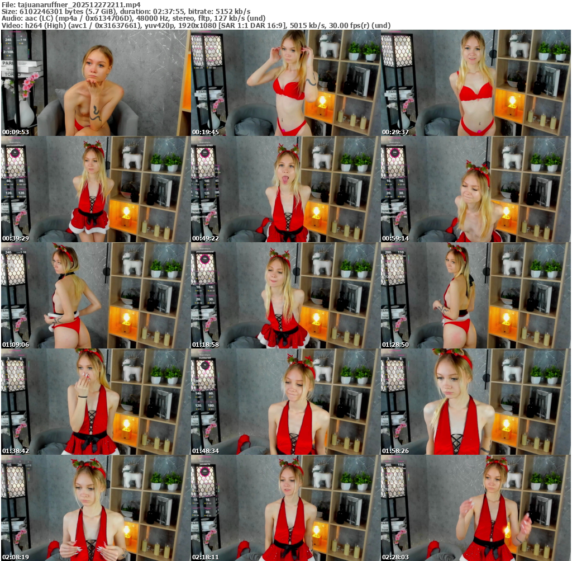
Task: Click the thumbnail labeled 01:28:50
Action: coord(475,295)
